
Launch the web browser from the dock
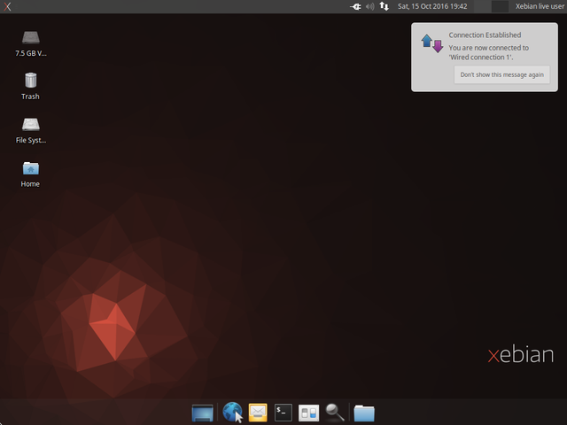232,412
